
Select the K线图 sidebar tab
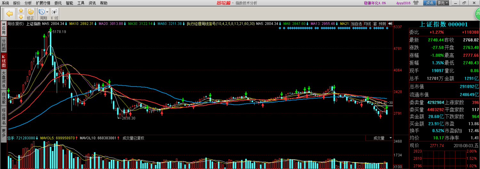pyautogui.click(x=4, y=61)
